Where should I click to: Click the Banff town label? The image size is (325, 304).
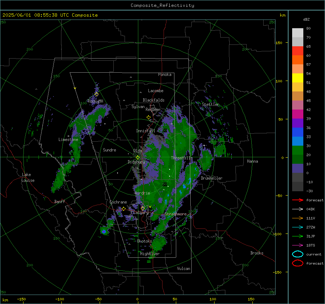point(60,201)
